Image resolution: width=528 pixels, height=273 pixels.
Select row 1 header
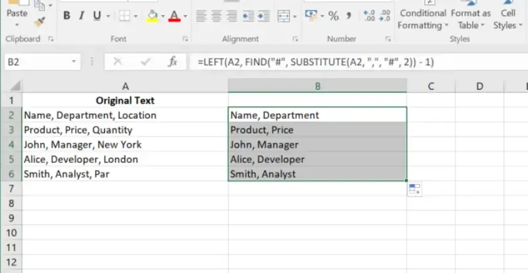pyautogui.click(x=11, y=100)
